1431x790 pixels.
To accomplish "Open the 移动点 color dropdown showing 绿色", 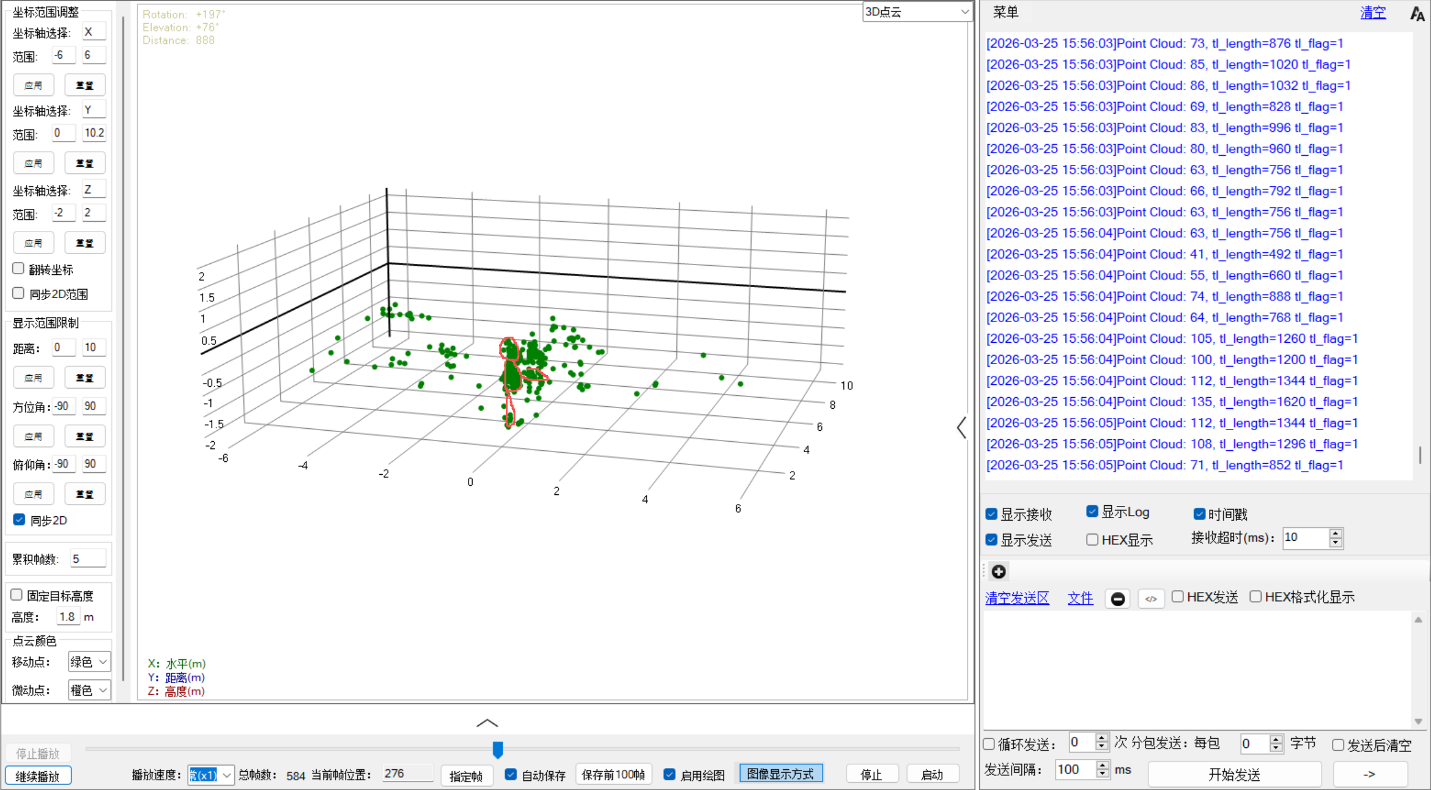I will pos(89,662).
